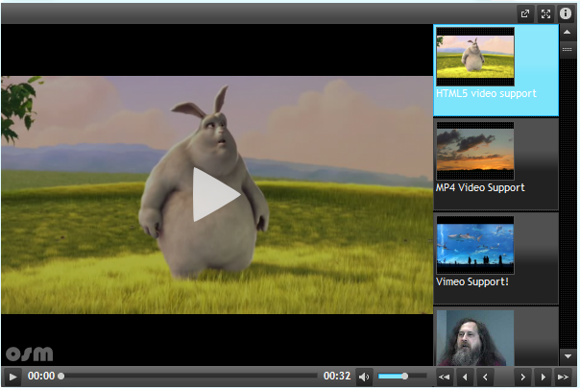Start playback with the control bar play button
This screenshot has height=390, width=580.
pos(12,377)
